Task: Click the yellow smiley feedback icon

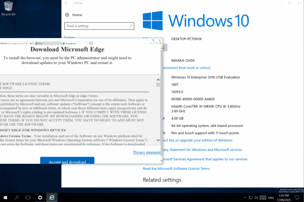Action: tap(161, 43)
